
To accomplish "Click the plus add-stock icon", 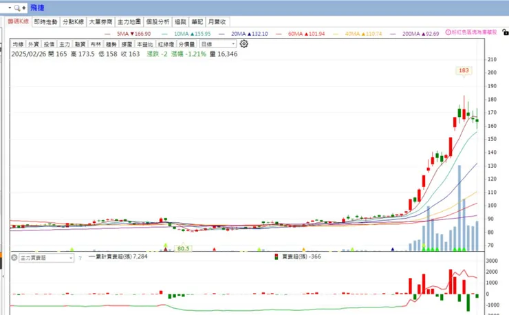I will point(23,8).
